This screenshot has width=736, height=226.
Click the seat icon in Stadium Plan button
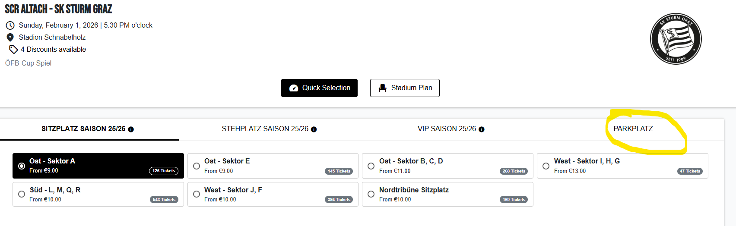point(382,88)
